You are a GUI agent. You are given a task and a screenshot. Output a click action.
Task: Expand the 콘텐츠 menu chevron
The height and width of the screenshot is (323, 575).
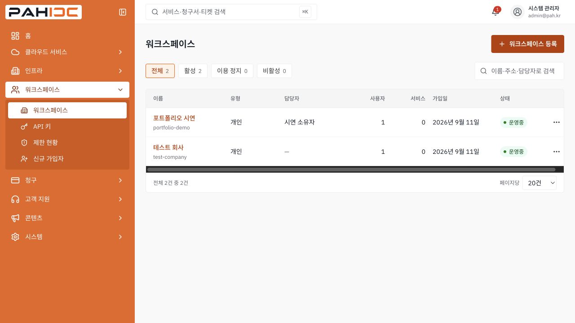pos(120,218)
